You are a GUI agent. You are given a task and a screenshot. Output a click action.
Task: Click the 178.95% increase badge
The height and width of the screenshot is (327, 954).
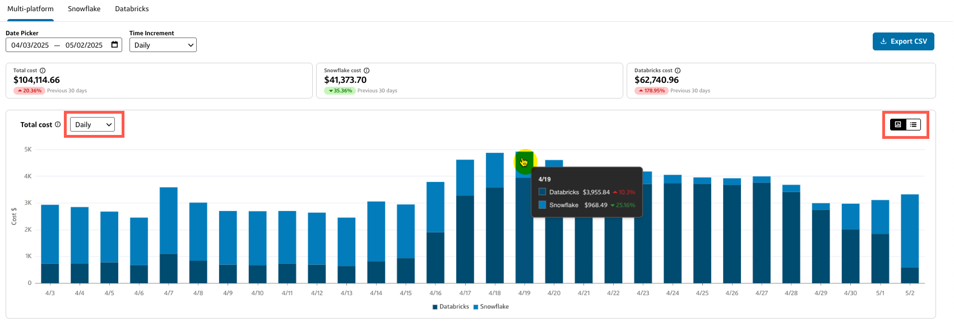pos(652,91)
